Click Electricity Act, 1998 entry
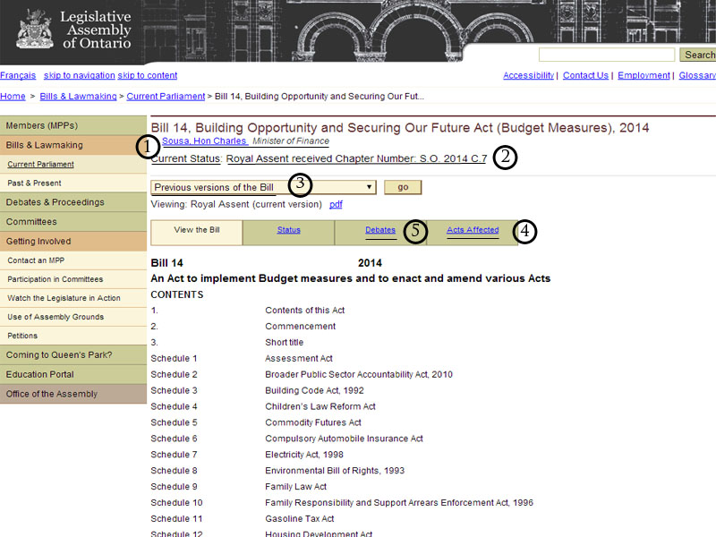Screen dimensions: 716x537 pyautogui.click(x=304, y=455)
